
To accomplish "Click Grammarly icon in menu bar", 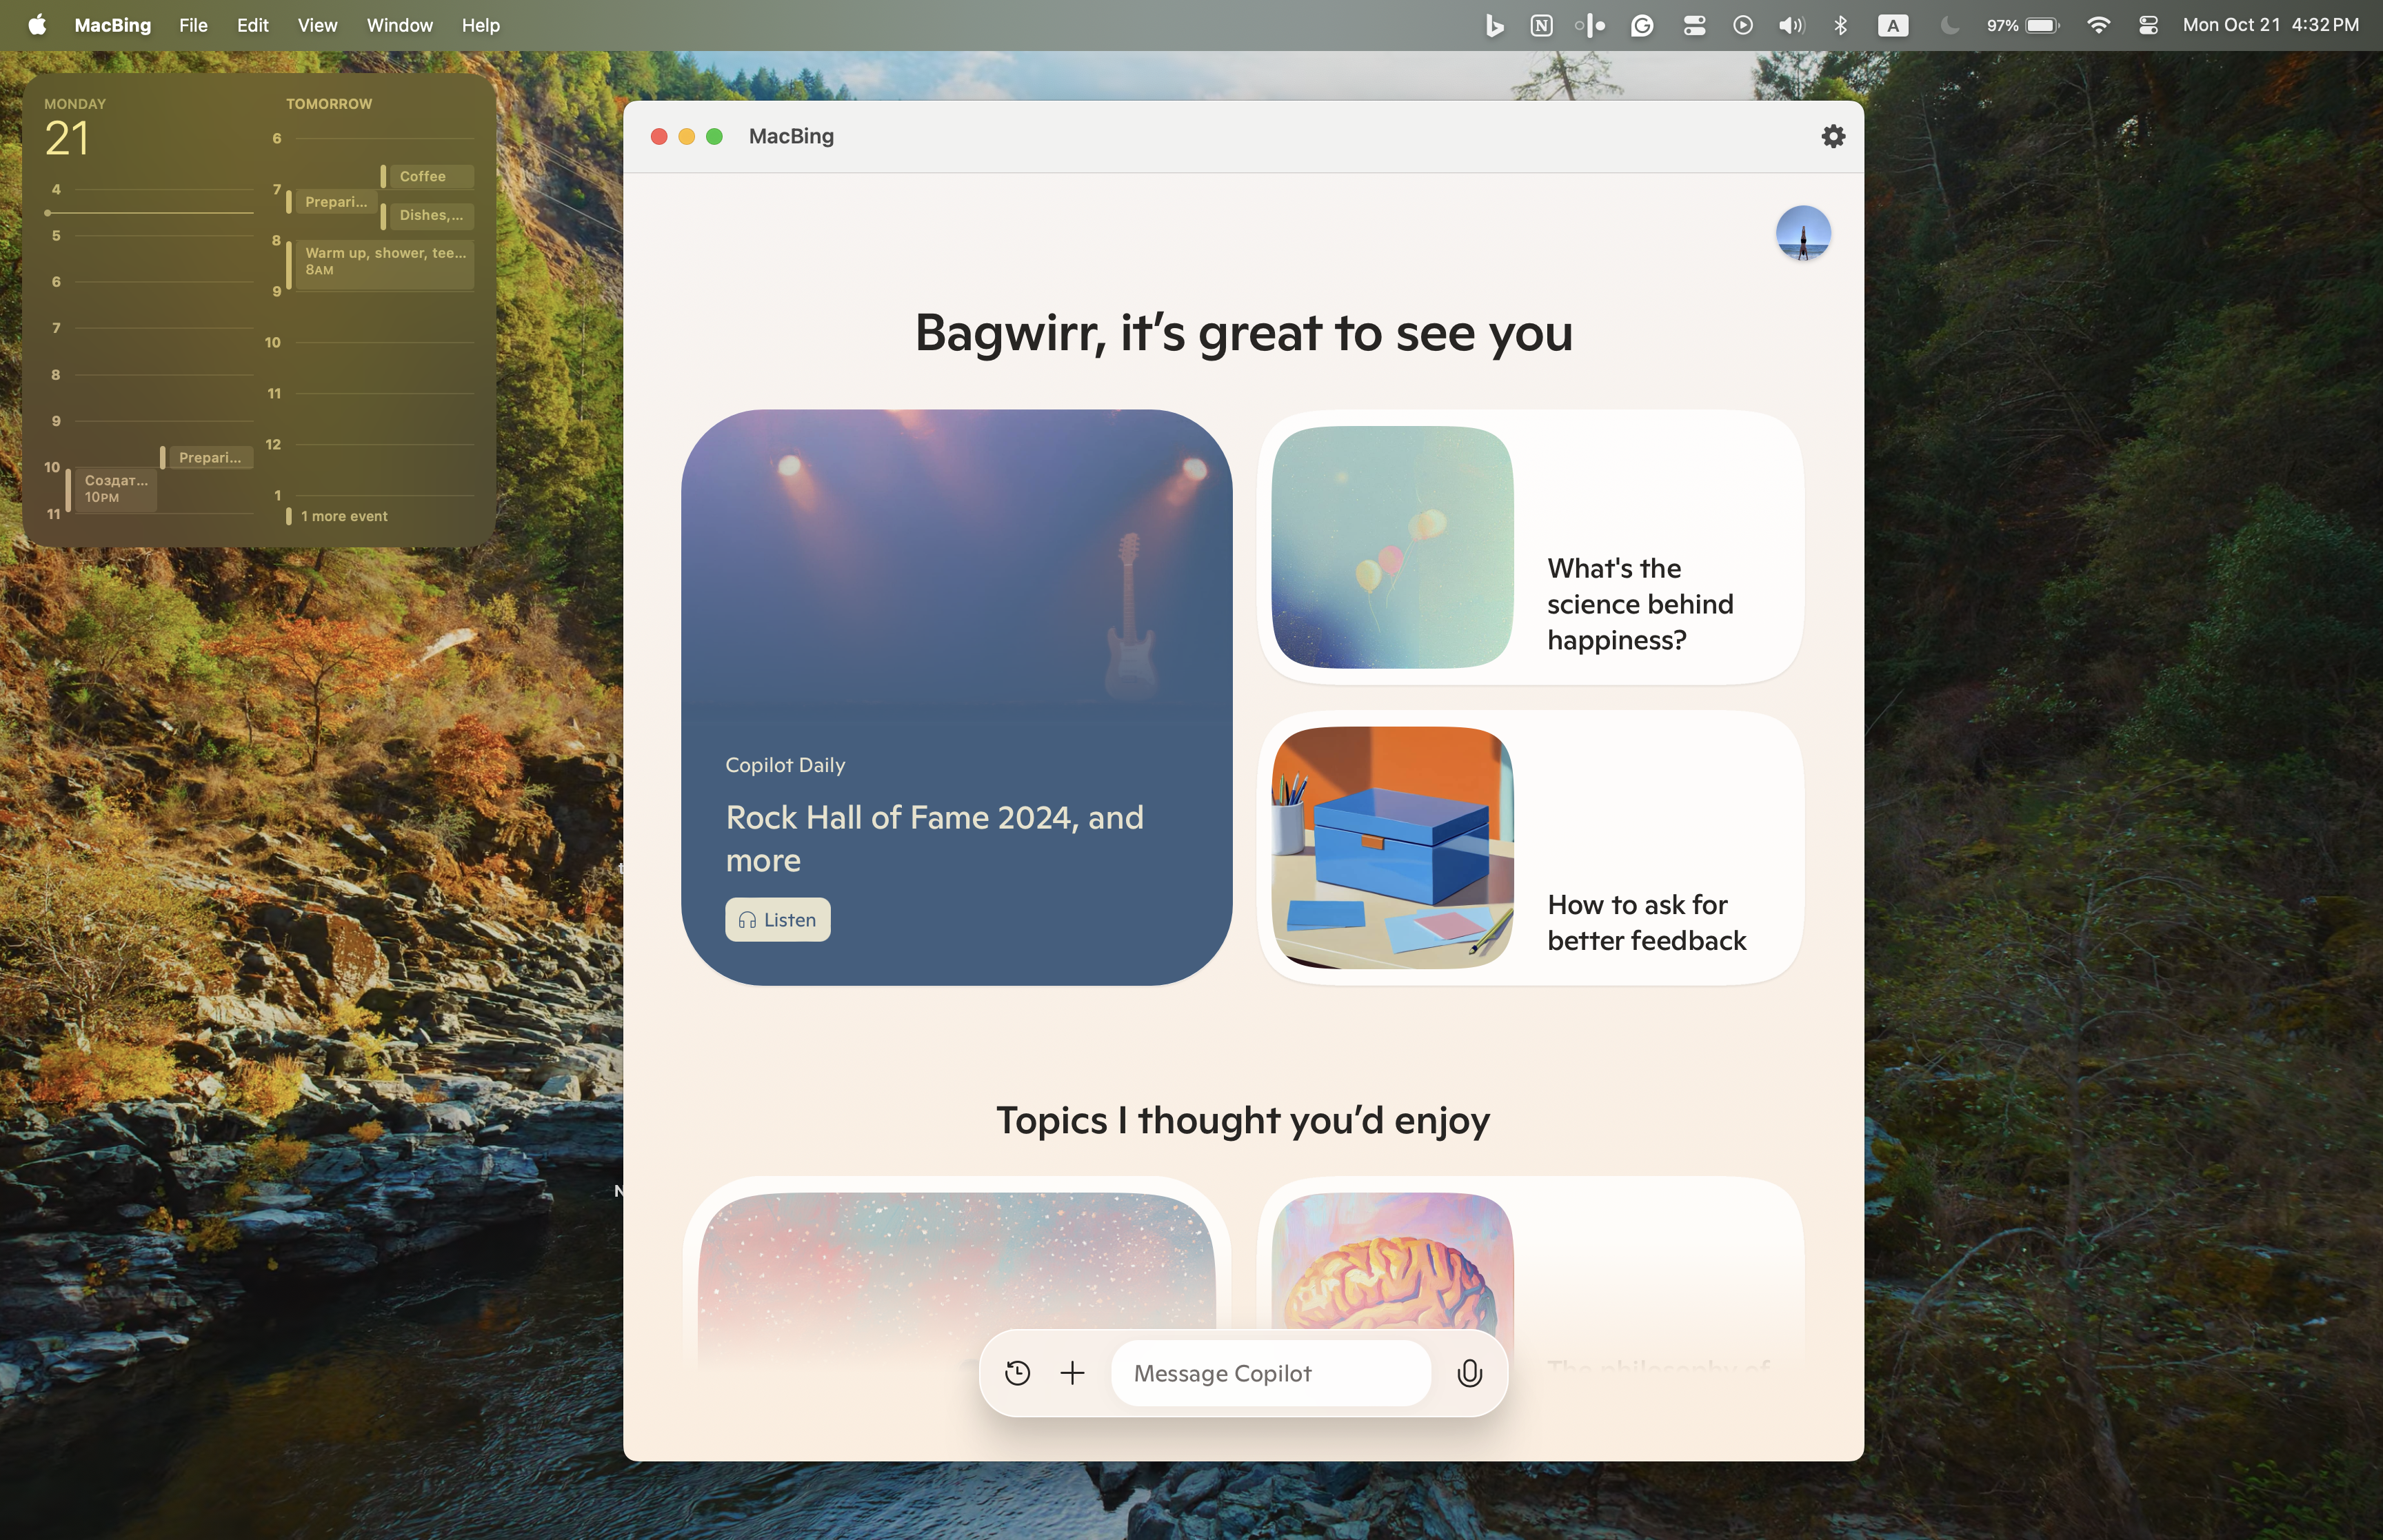I will pos(1642,25).
